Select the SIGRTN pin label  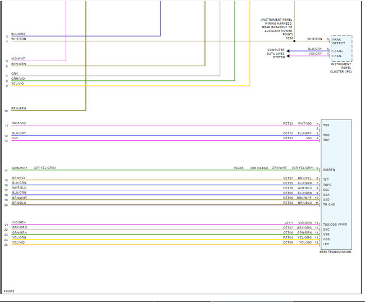pyautogui.click(x=329, y=170)
